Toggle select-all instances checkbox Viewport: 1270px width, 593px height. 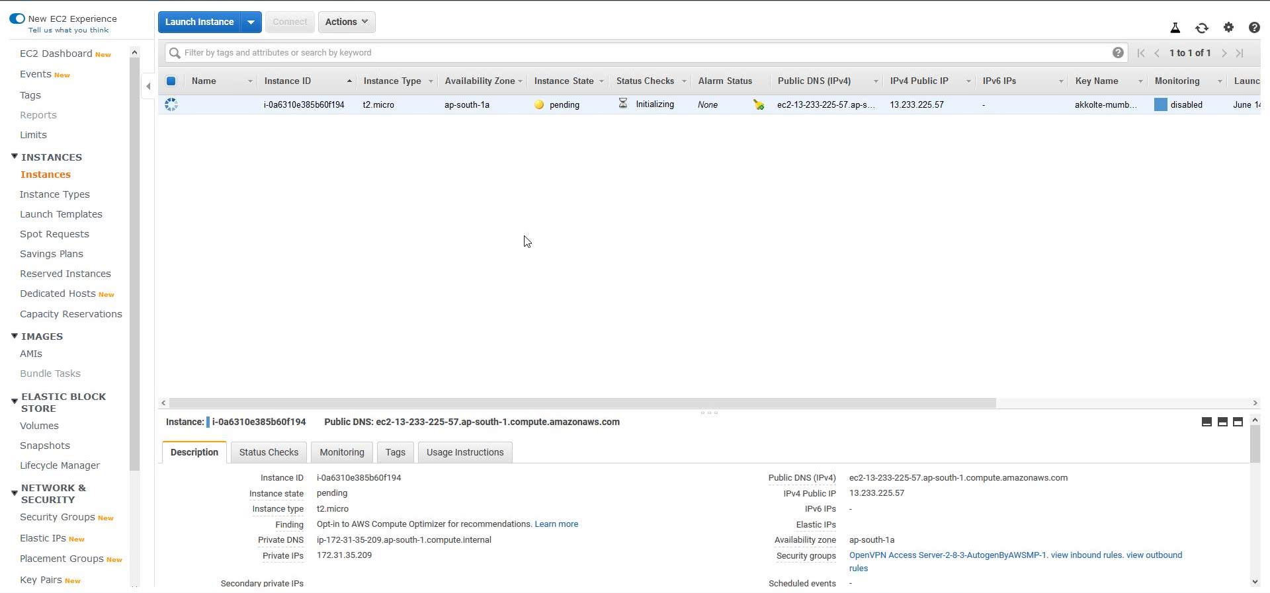pyautogui.click(x=171, y=81)
